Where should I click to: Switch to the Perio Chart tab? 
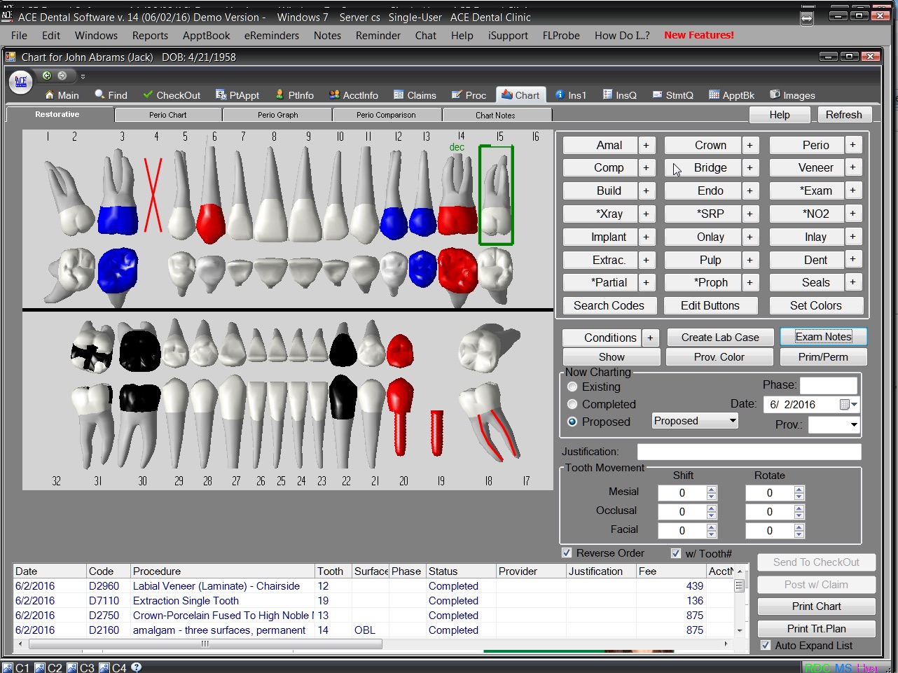[x=168, y=115]
